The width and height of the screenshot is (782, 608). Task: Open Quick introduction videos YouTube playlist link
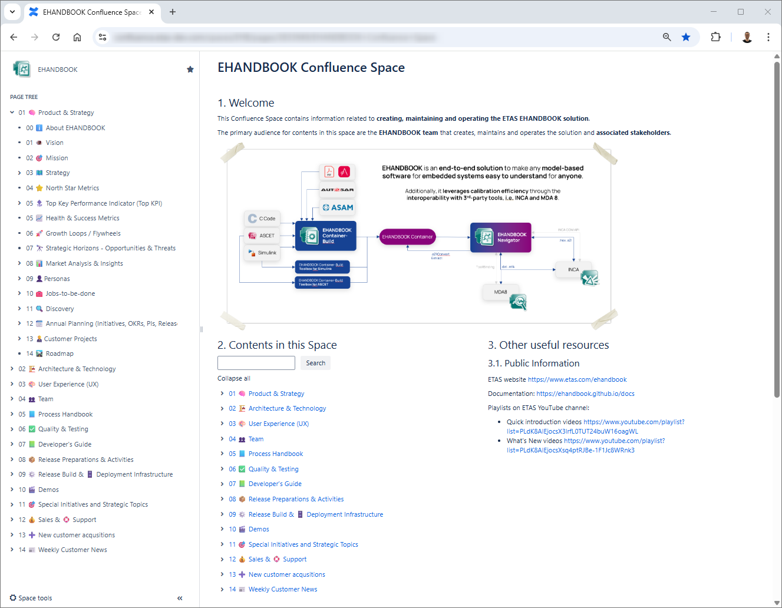coord(596,427)
